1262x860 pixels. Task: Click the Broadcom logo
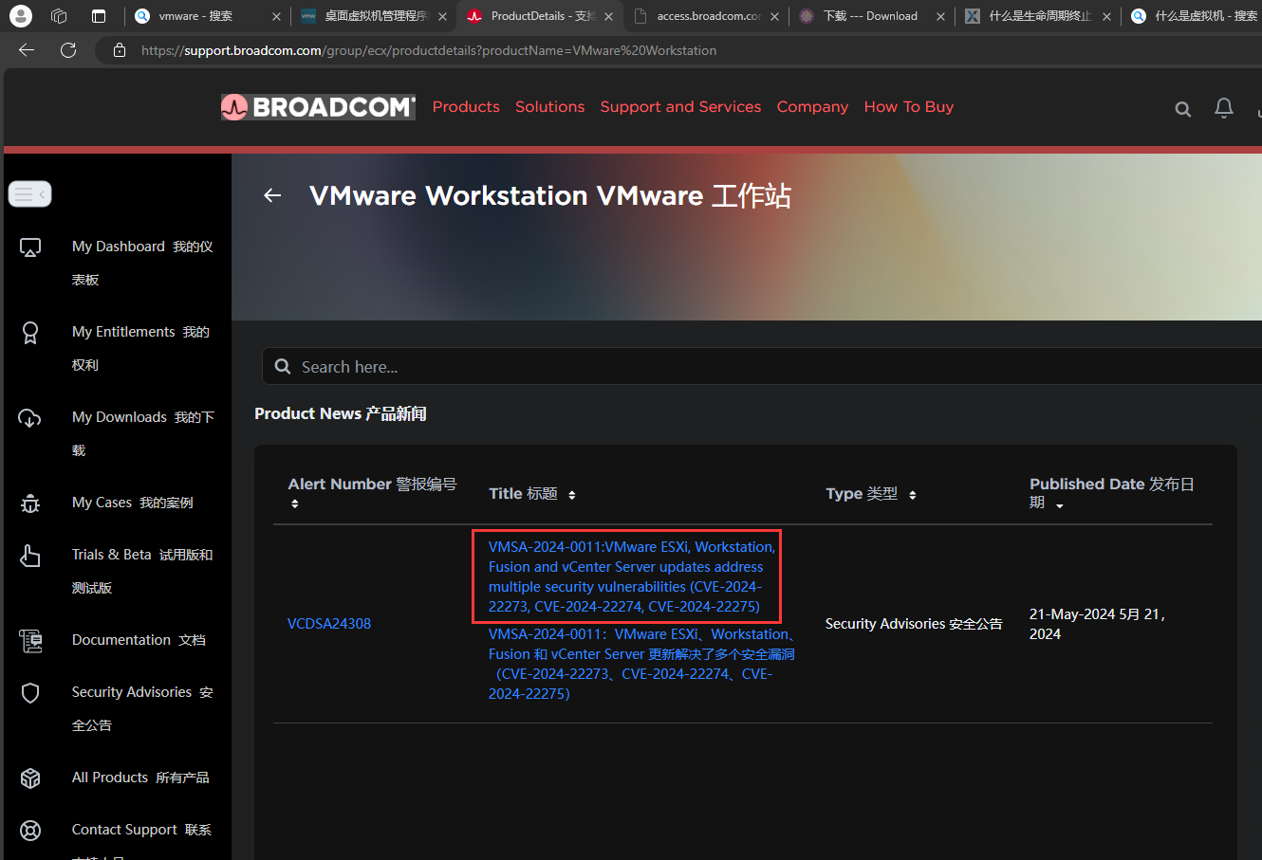pyautogui.click(x=318, y=107)
